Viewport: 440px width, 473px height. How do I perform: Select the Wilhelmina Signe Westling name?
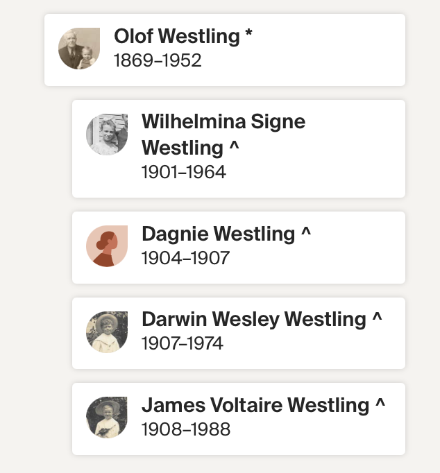(x=223, y=135)
